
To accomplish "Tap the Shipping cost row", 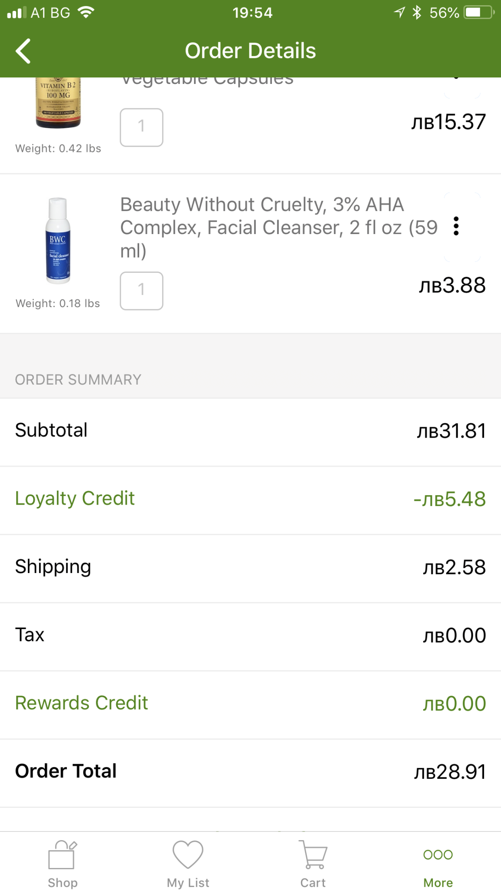I will click(250, 568).
